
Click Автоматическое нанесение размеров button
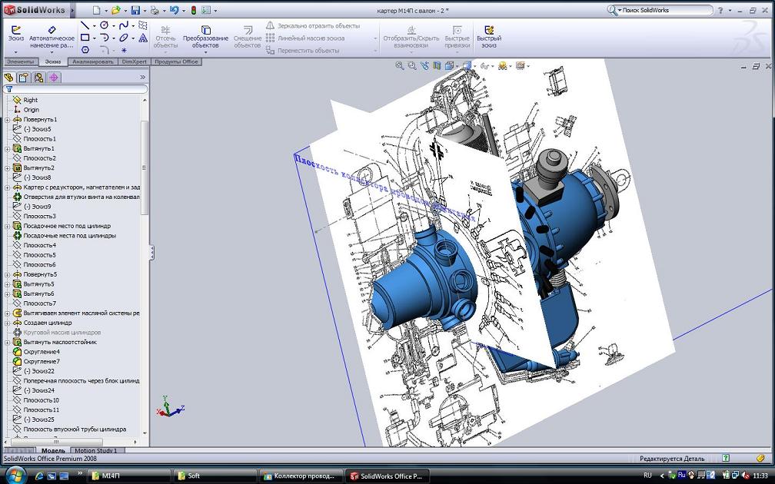52,37
